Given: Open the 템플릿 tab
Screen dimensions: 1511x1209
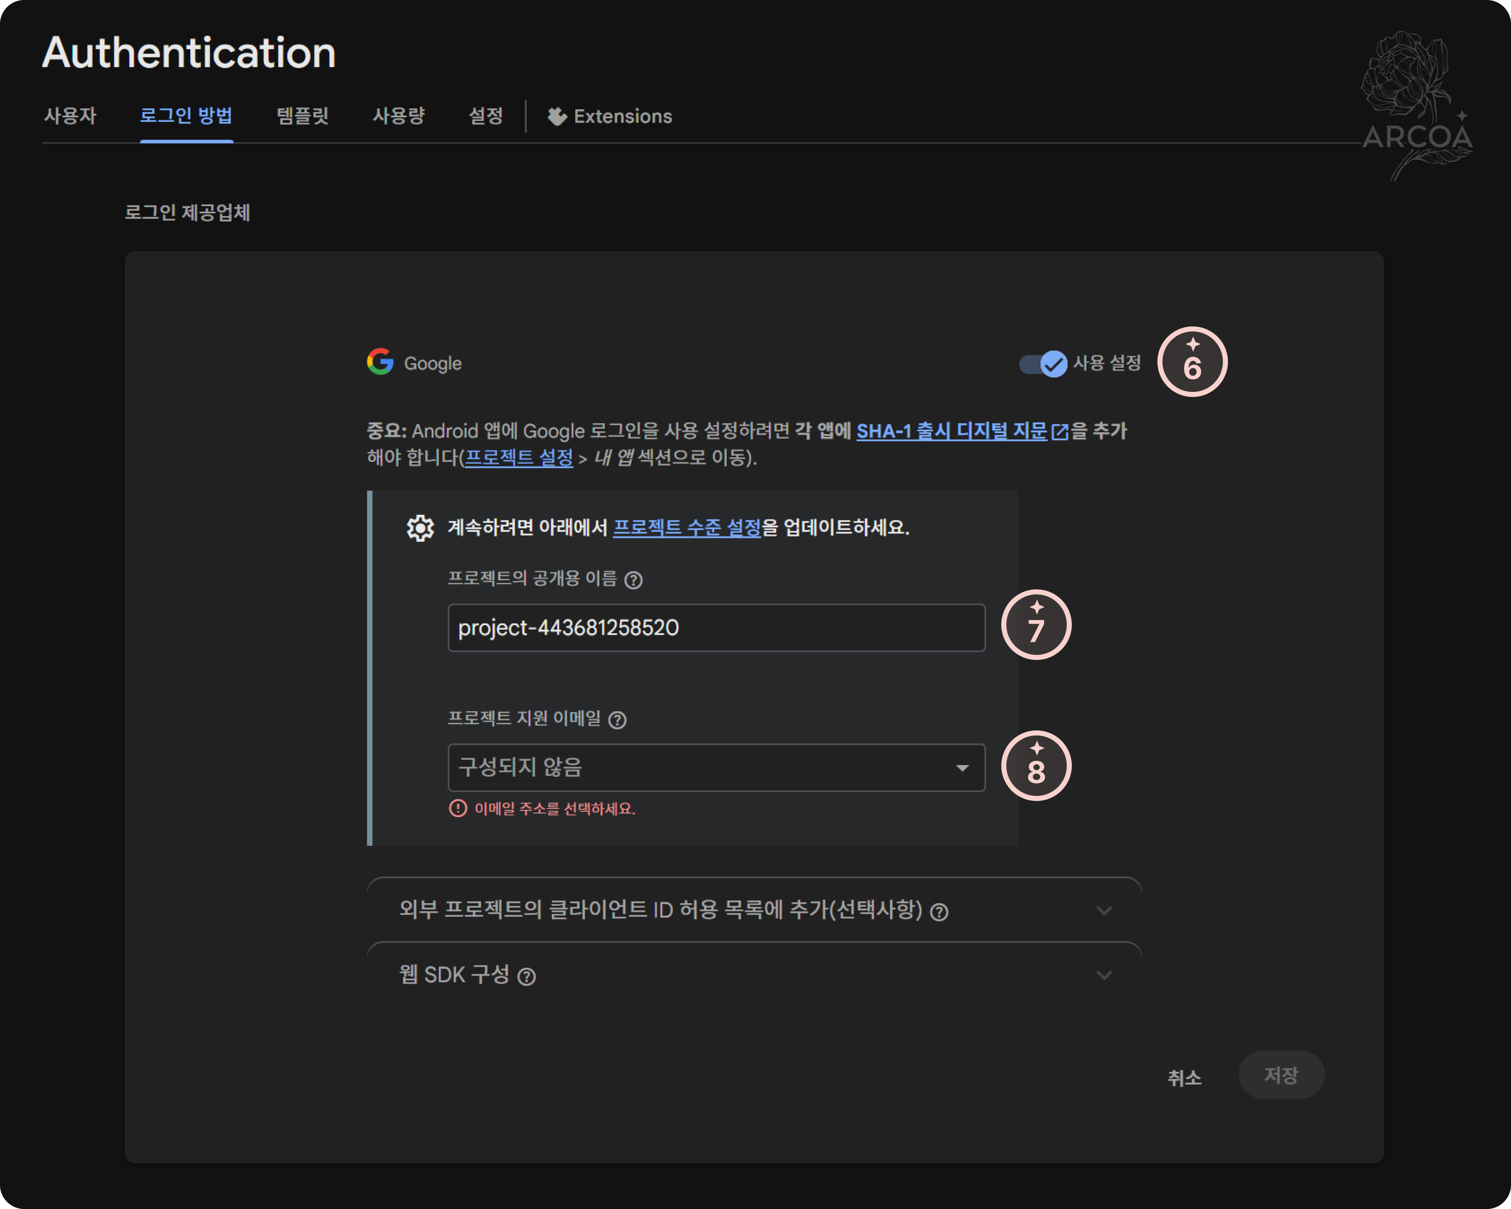Looking at the screenshot, I should tap(302, 116).
